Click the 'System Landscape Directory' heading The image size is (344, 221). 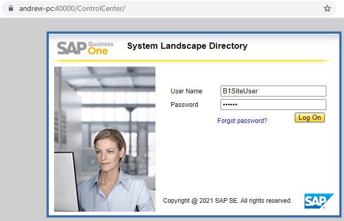pos(187,46)
